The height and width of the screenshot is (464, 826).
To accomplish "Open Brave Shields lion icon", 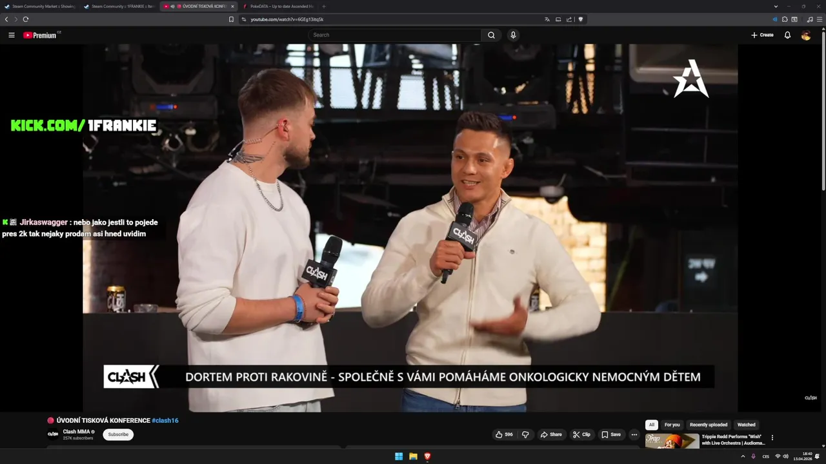I will tap(581, 19).
